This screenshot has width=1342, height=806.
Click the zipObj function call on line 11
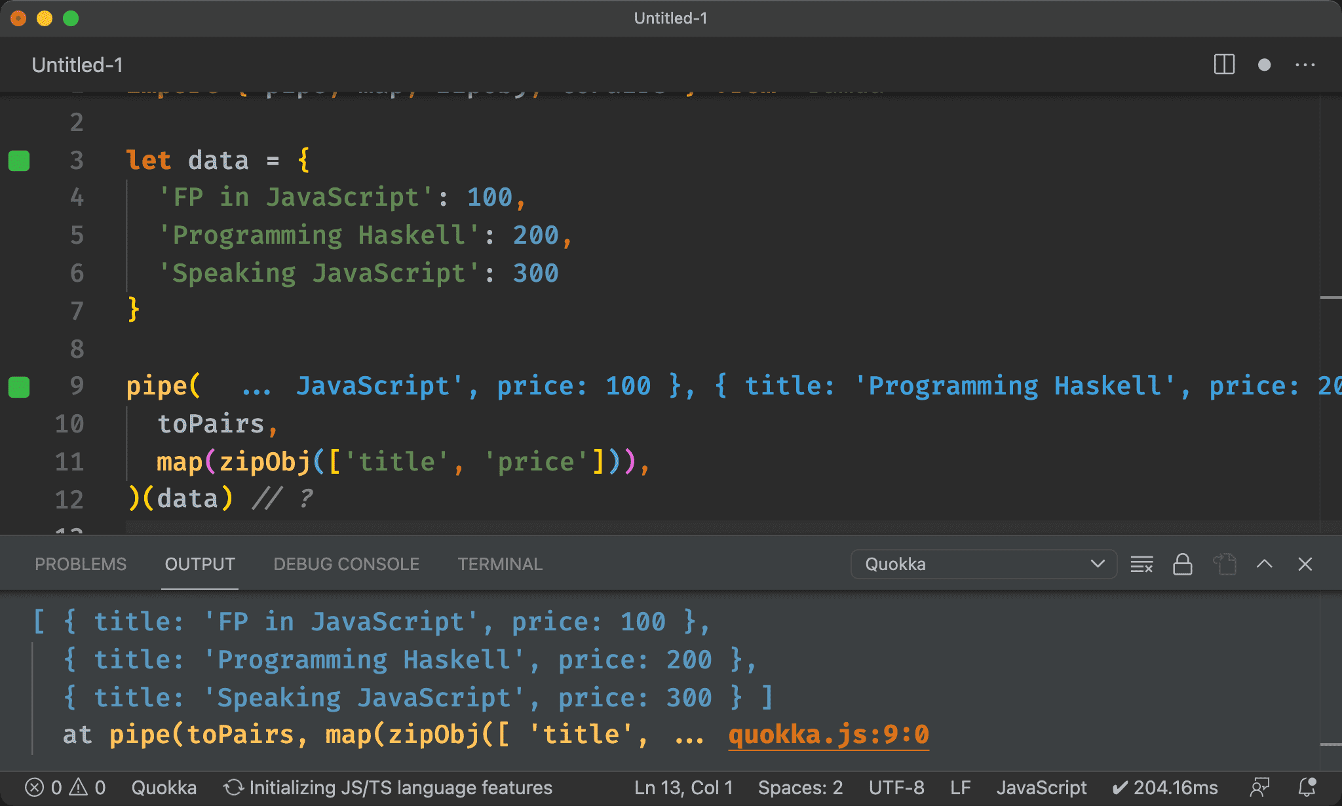265,462
